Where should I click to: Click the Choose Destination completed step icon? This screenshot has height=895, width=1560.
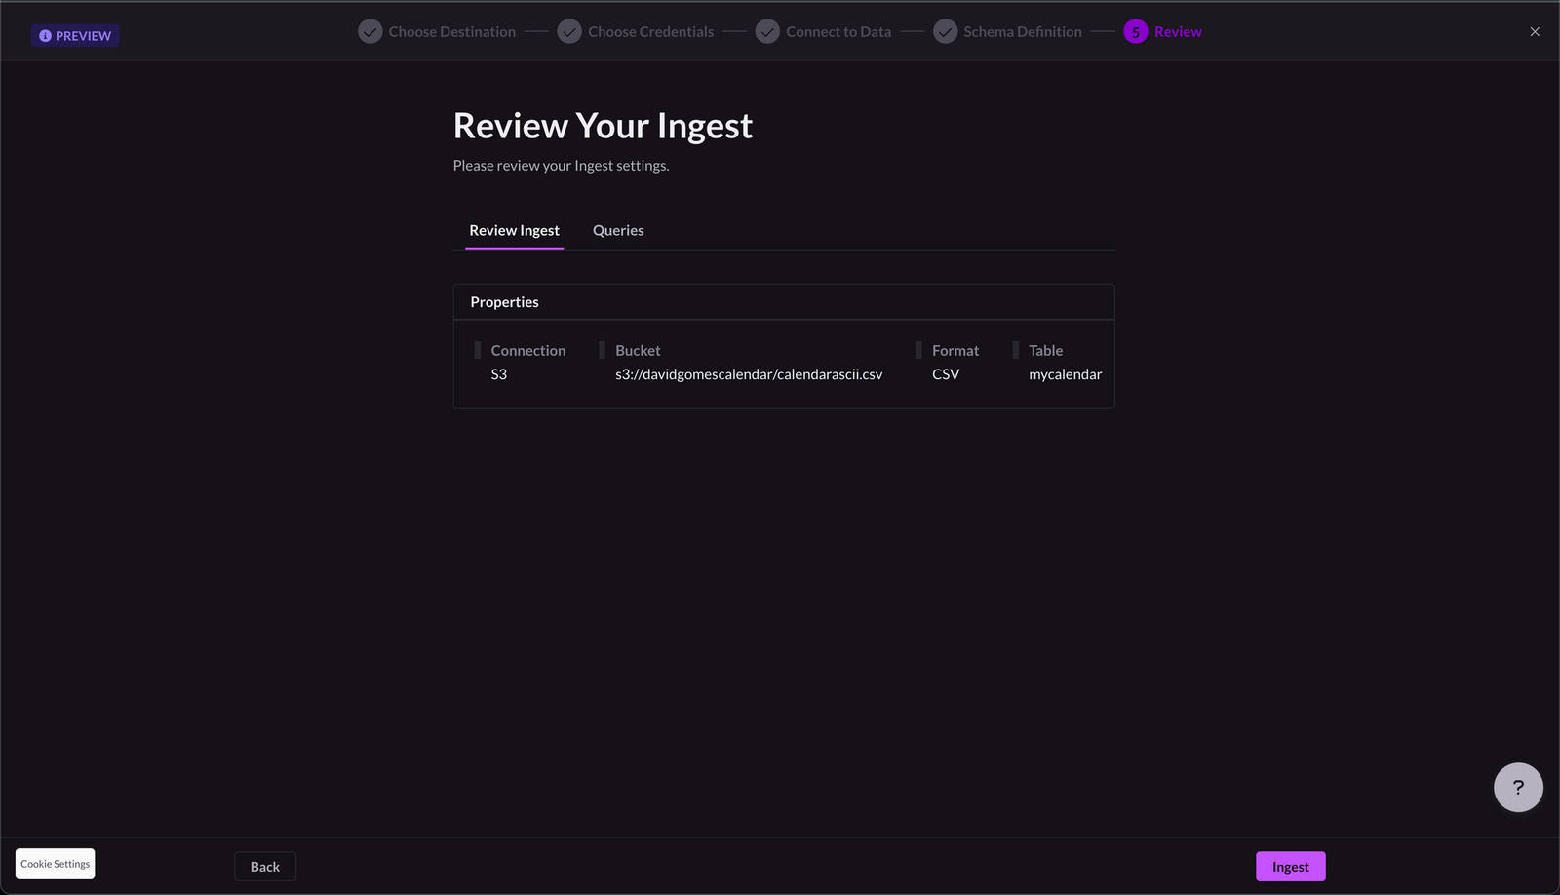[x=370, y=31]
